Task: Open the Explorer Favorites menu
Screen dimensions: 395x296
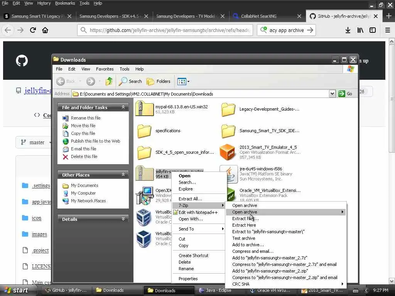Action: coord(105,69)
